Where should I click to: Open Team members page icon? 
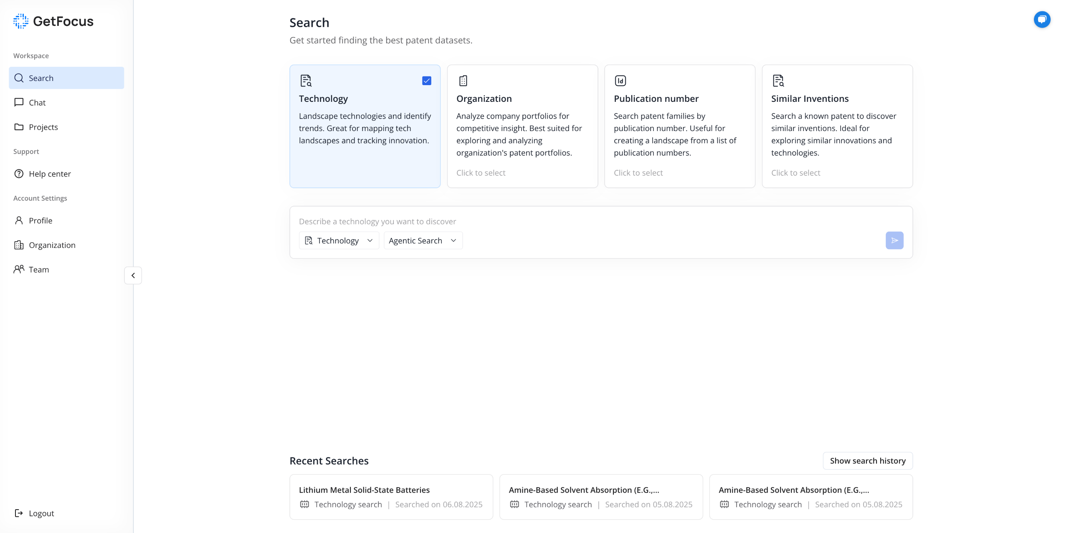click(19, 269)
